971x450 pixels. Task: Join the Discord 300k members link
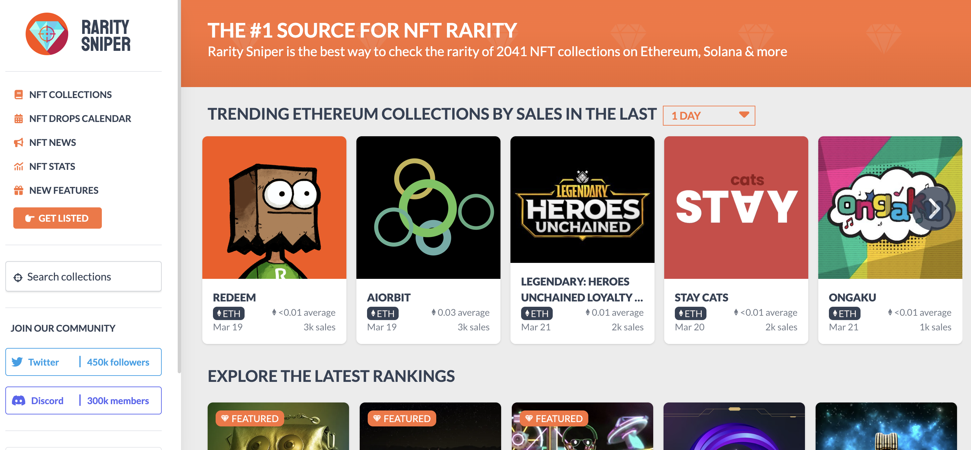[x=83, y=400]
